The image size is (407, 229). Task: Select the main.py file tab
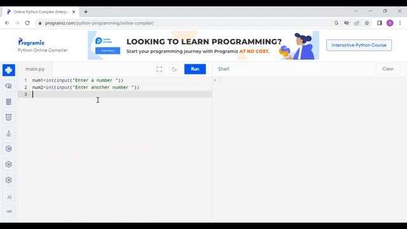pyautogui.click(x=35, y=69)
